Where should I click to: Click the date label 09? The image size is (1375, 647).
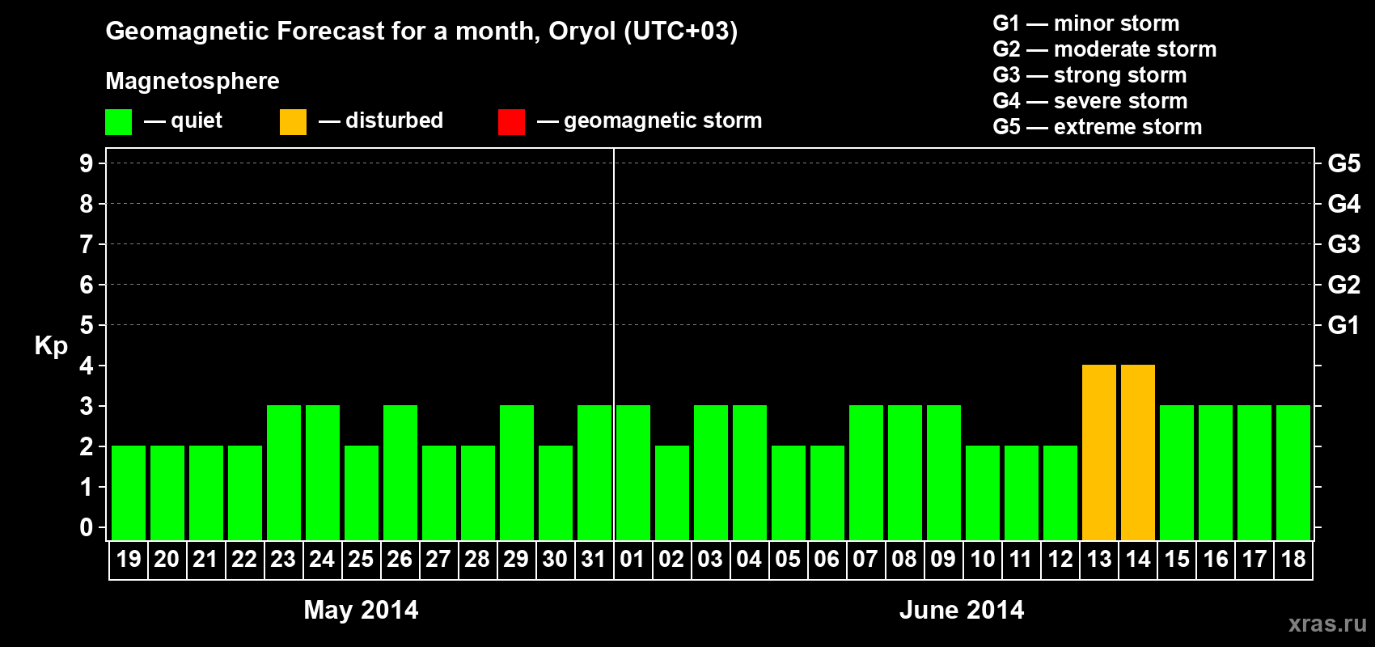943,559
